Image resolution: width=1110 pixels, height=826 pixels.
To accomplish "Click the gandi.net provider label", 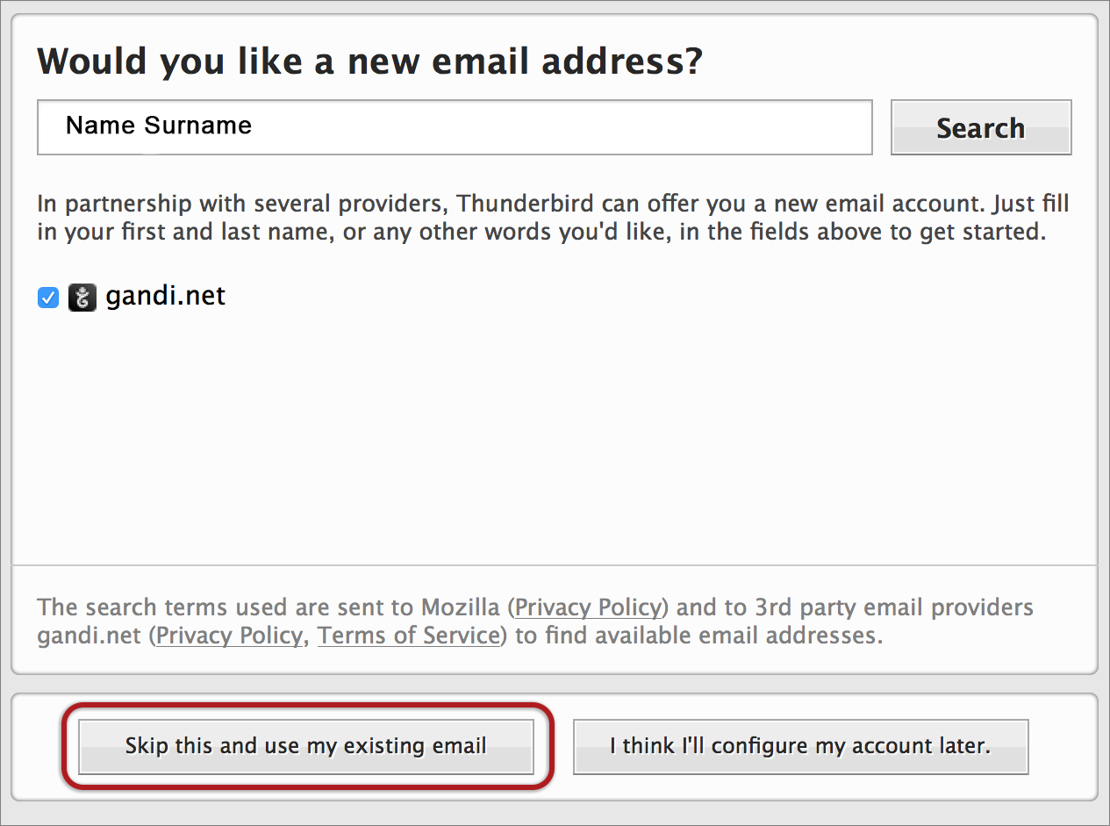I will pyautogui.click(x=165, y=297).
